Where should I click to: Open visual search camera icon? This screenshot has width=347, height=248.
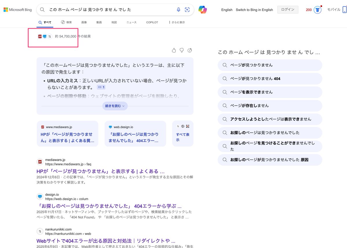[x=187, y=10]
